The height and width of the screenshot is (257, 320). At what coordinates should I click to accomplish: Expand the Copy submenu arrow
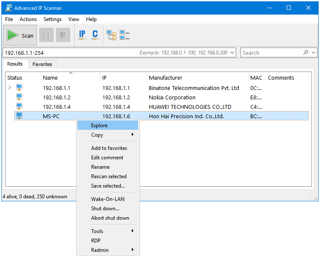[x=133, y=134]
